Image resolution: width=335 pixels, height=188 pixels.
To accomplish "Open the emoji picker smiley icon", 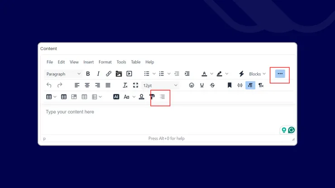I will (x=191, y=85).
